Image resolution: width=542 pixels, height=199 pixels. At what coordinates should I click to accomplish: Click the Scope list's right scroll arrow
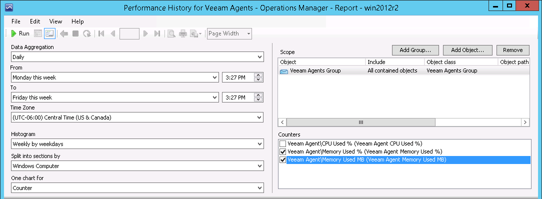[525, 122]
